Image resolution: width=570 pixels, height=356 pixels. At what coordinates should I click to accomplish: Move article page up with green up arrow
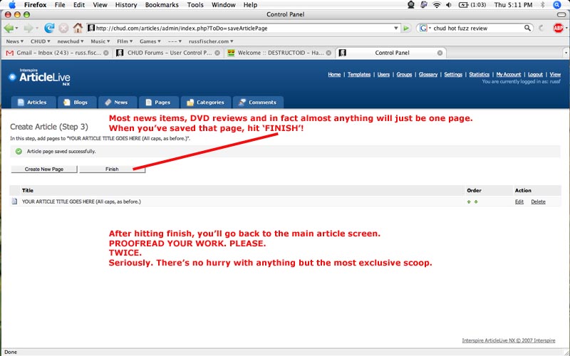469,201
